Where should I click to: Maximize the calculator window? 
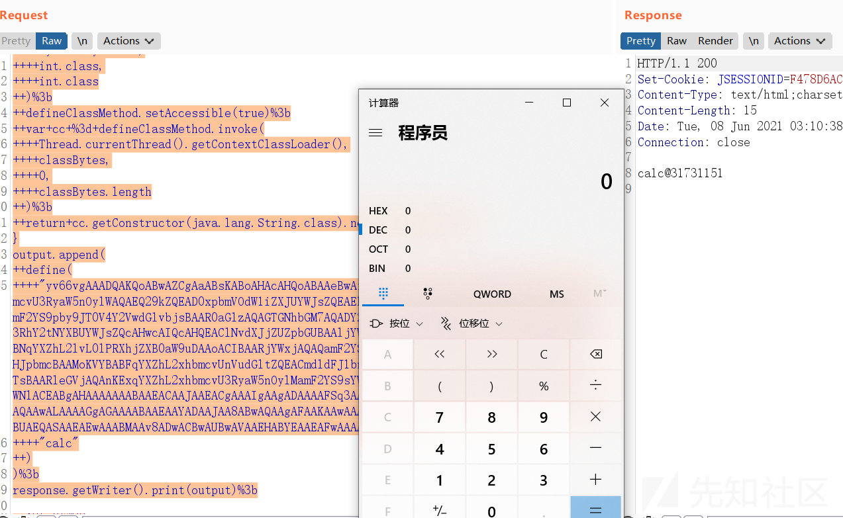tap(567, 103)
